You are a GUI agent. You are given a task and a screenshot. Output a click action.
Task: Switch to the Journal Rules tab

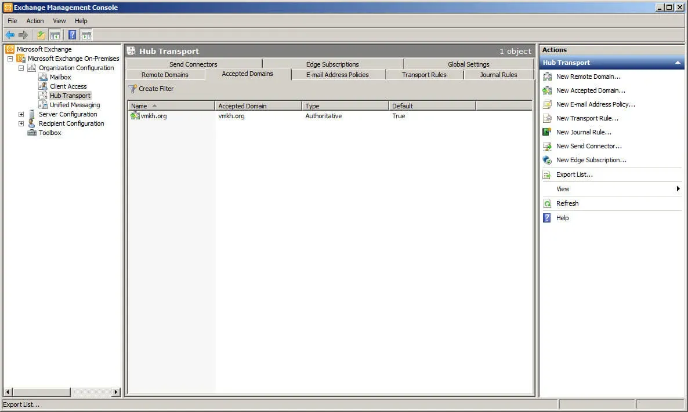pyautogui.click(x=498, y=75)
